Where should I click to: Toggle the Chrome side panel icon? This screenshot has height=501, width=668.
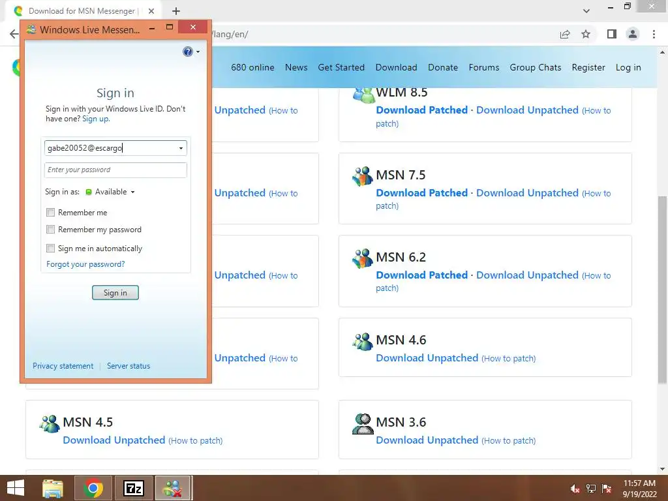point(612,34)
